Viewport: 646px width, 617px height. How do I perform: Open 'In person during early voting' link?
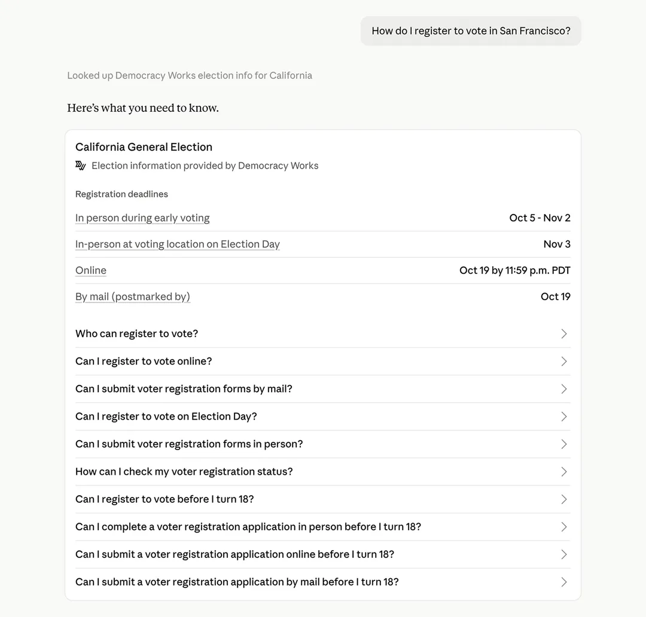(142, 218)
